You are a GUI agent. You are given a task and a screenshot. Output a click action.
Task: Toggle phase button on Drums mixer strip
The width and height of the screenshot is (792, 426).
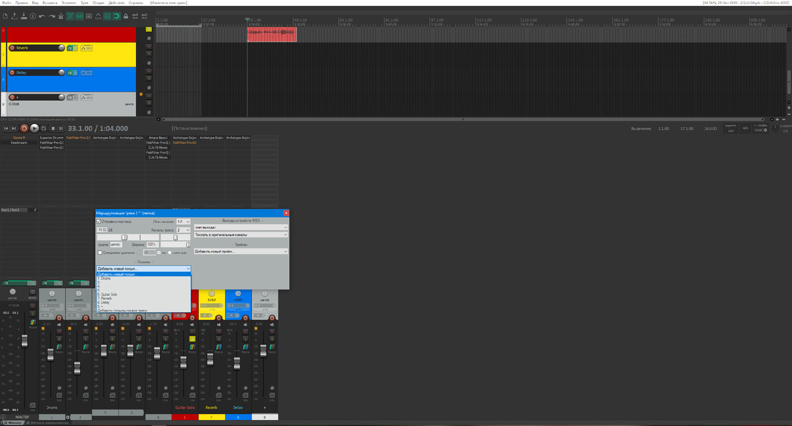[59, 388]
